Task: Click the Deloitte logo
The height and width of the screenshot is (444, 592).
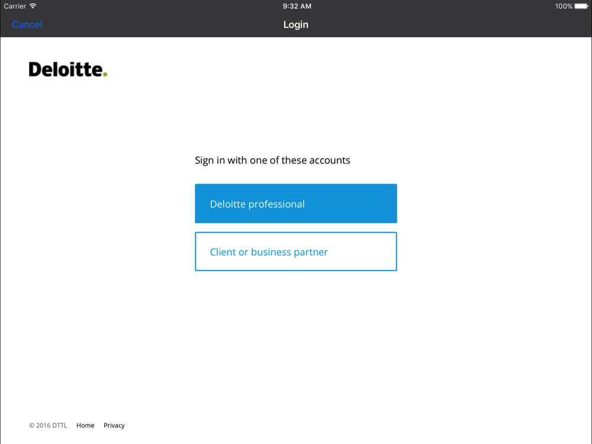Action: coord(68,69)
